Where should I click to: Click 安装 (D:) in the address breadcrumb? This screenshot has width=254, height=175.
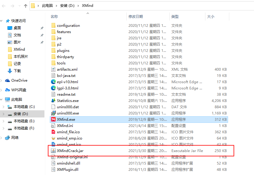coord(67,6)
